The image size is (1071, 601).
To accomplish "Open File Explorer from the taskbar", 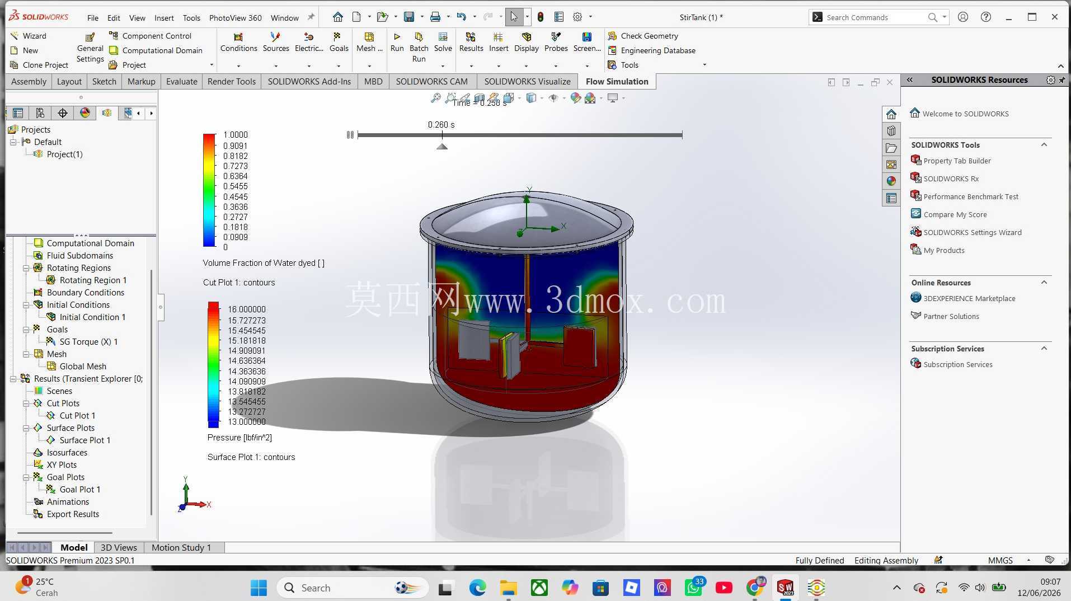I will coord(508,588).
